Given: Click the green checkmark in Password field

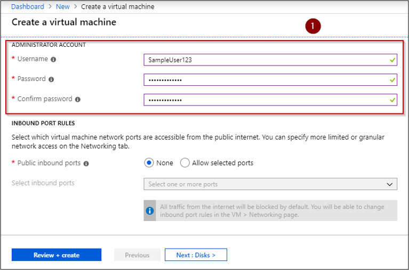Looking at the screenshot, I should point(392,80).
